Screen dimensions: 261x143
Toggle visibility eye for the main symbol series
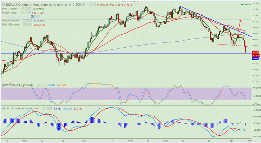(91, 5)
